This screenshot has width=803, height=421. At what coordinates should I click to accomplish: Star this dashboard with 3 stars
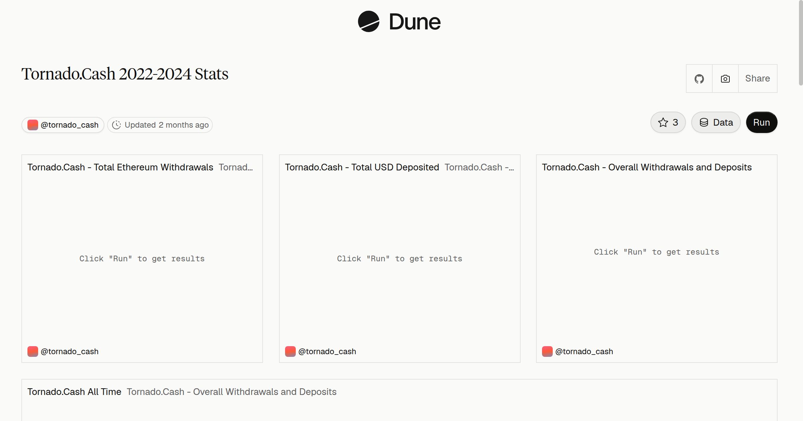[668, 122]
